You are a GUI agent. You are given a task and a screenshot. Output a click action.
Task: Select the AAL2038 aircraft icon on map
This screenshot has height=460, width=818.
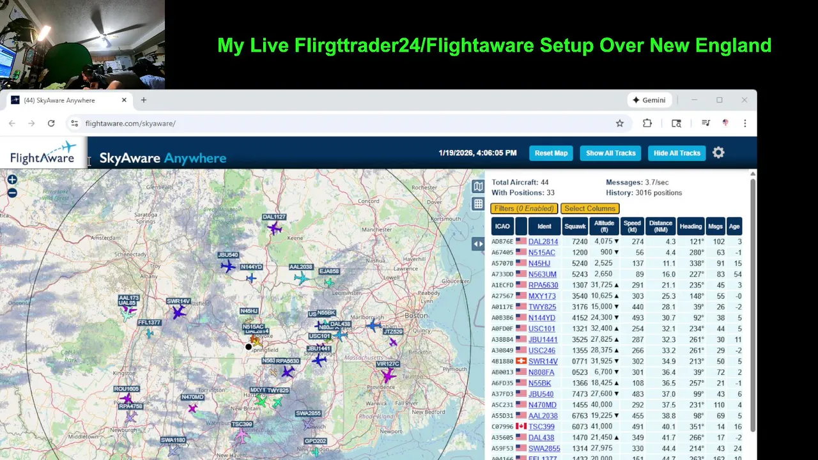[301, 278]
